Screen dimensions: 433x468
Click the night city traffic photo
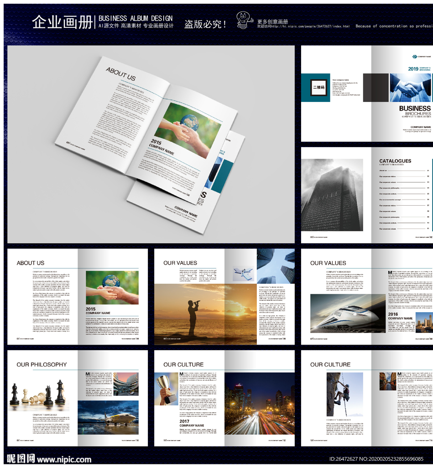pyautogui.click(x=260, y=403)
